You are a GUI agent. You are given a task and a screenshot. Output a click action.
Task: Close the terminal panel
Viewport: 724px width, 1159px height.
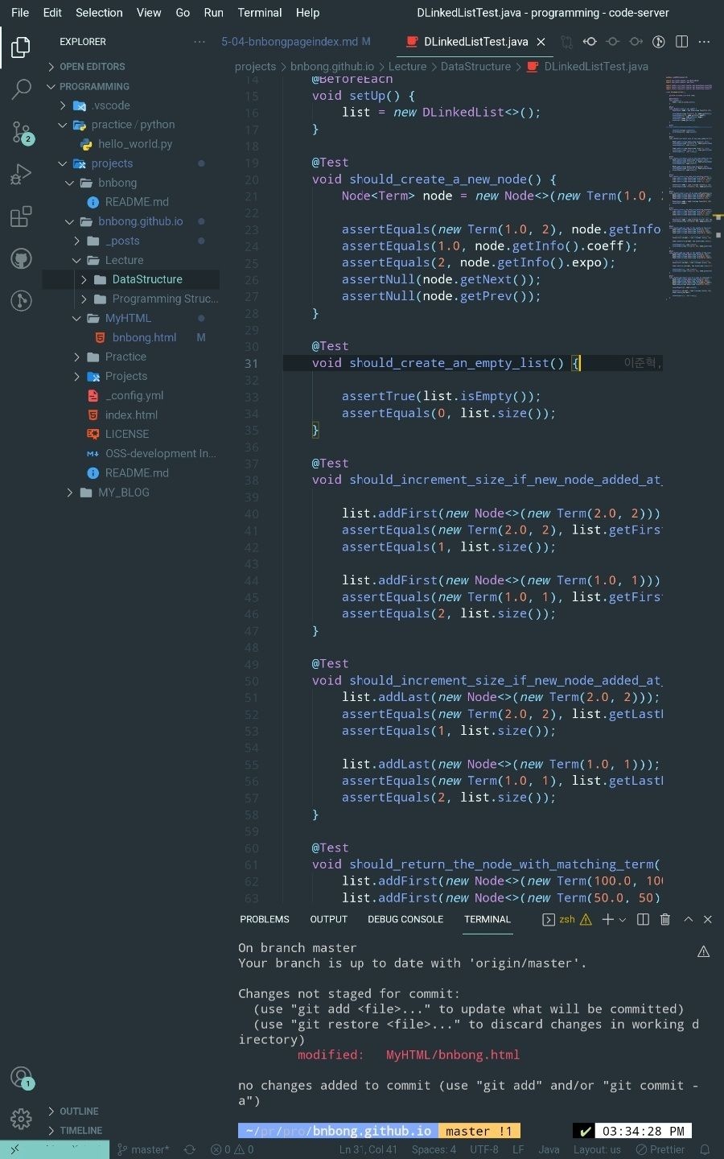click(708, 919)
